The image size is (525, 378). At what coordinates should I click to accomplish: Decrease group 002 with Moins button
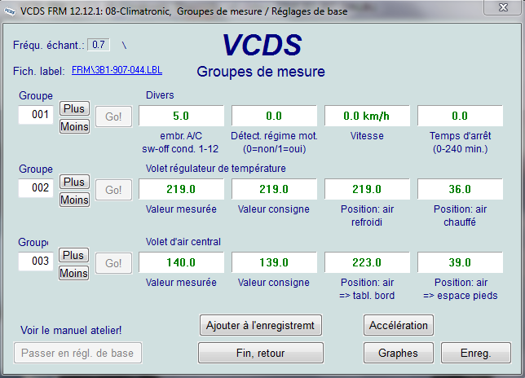click(74, 200)
